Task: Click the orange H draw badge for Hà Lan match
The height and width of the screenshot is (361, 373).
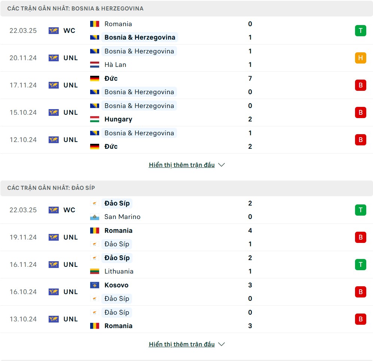Action: [360, 58]
